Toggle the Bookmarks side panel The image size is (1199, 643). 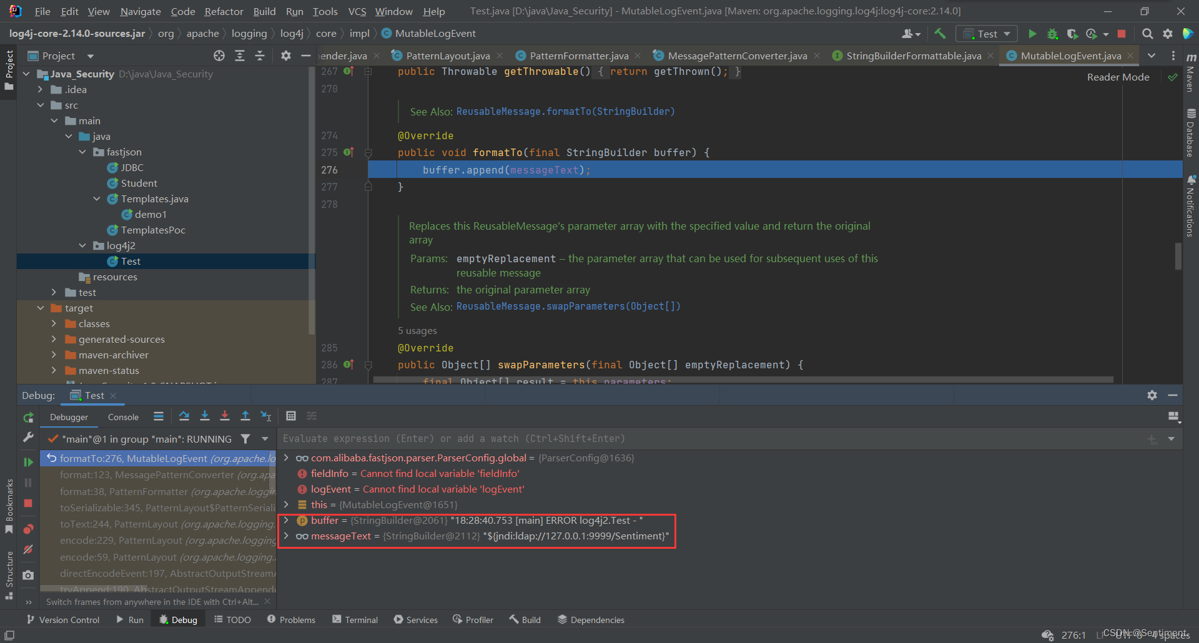pyautogui.click(x=9, y=506)
